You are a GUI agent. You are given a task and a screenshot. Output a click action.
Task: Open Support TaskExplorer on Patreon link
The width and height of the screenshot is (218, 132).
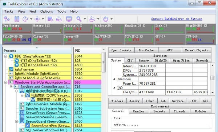pyautogui.click(x=177, y=19)
